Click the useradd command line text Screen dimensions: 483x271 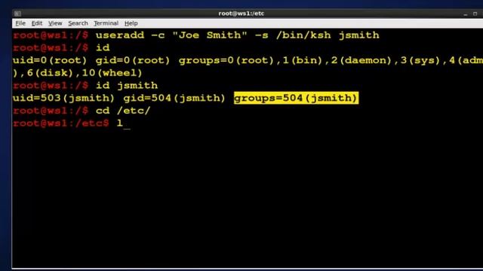click(x=238, y=35)
